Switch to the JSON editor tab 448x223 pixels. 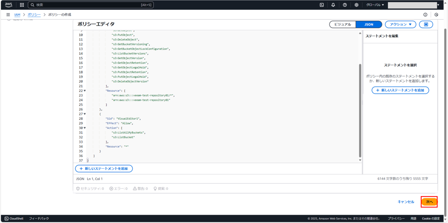[x=368, y=24]
